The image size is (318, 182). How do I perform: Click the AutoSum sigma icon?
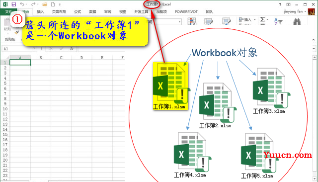click(x=262, y=20)
